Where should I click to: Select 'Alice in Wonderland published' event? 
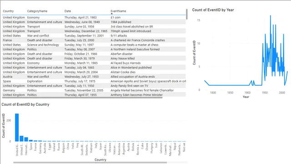(131, 67)
